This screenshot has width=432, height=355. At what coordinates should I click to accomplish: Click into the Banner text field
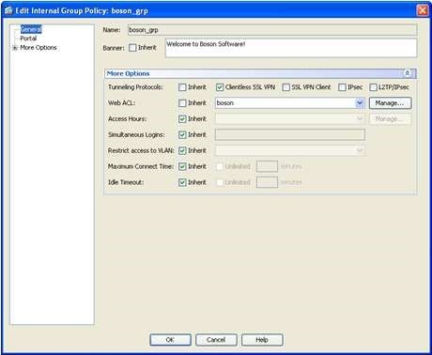click(x=291, y=48)
